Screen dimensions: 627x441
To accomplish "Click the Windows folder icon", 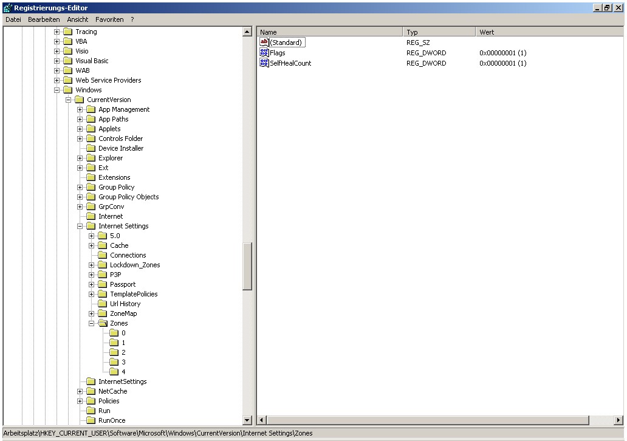I will click(x=68, y=90).
